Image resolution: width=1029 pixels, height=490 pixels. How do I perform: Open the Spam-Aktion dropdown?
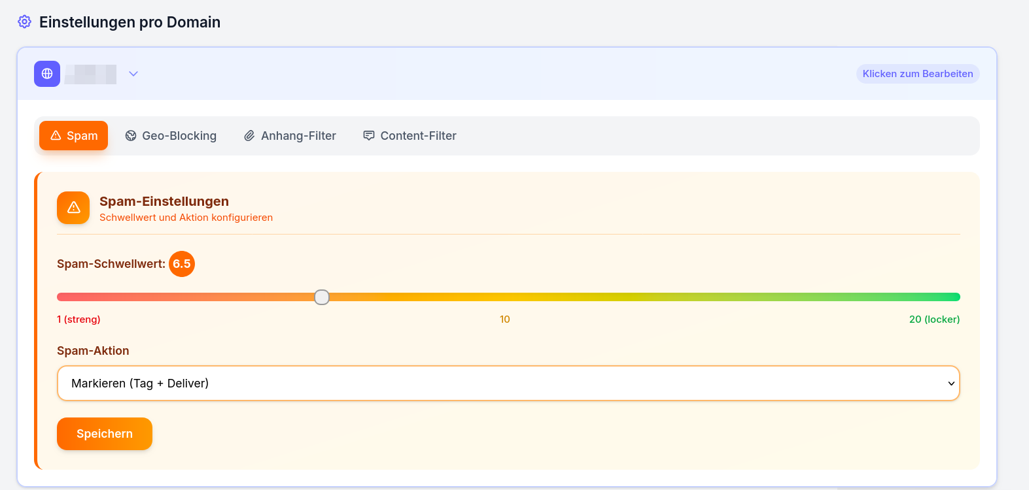click(508, 383)
